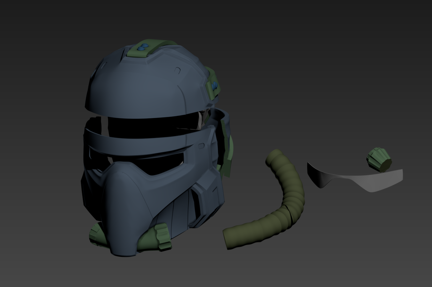This screenshot has width=432, height=287.
Task: Select the small green ribbed cap
Action: 379,160
